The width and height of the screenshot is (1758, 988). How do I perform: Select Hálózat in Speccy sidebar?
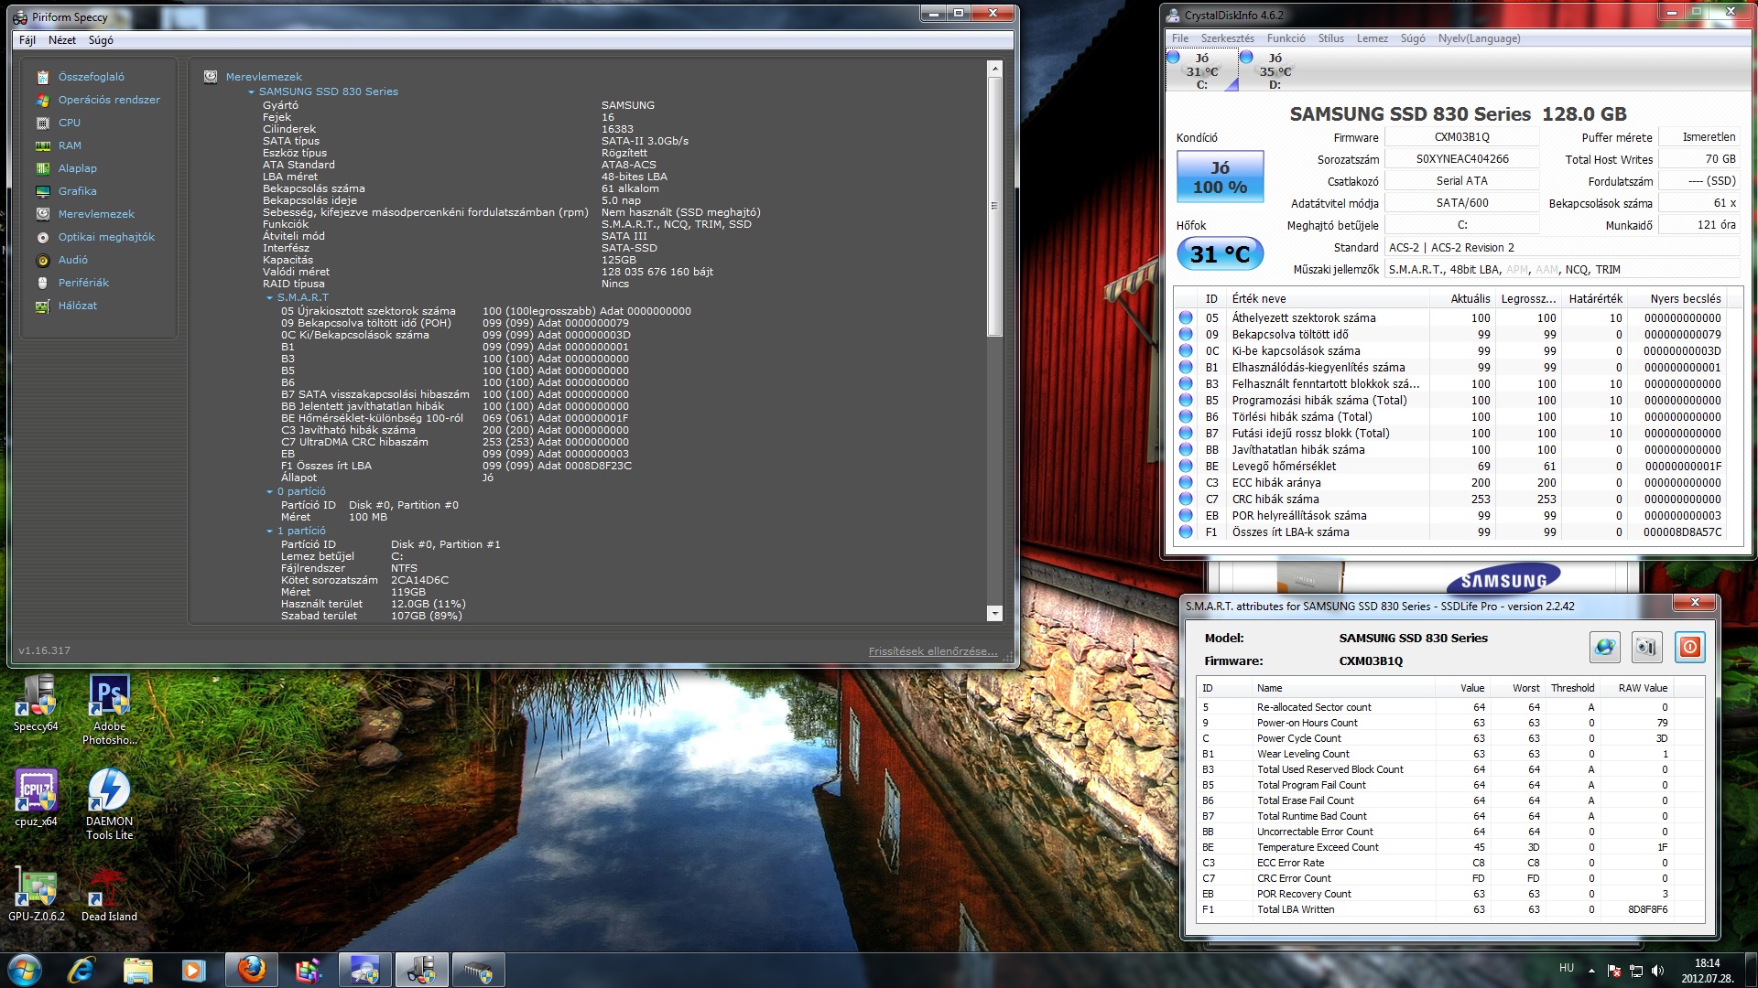pyautogui.click(x=77, y=306)
